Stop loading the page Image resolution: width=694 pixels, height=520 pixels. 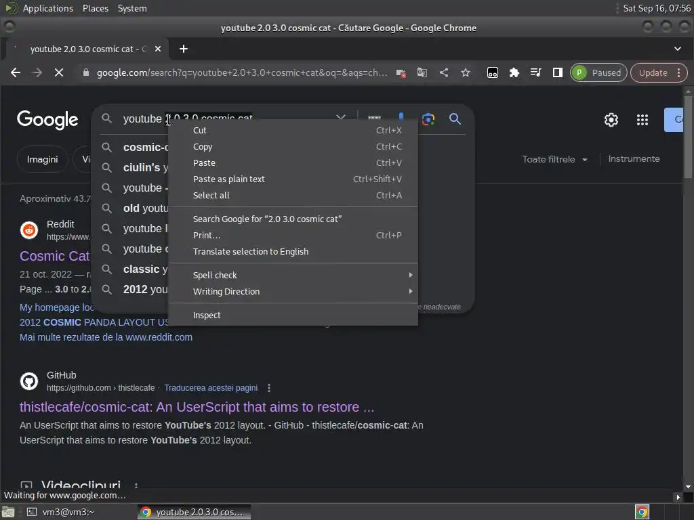(59, 72)
